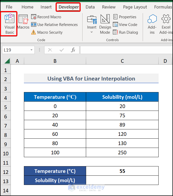Image resolution: width=173 pixels, height=196 pixels.
Task: Start Record Macro
Action: (x=46, y=17)
